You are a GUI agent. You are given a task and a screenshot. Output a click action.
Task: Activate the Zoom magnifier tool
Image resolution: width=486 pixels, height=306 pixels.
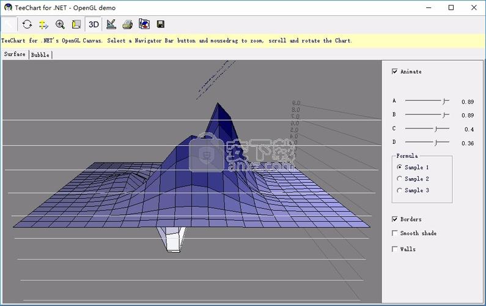60,24
